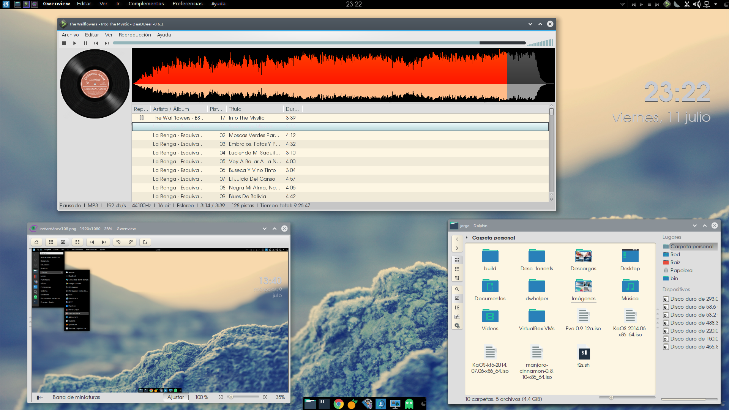The height and width of the screenshot is (410, 729).
Task: Open the green ghost dock app
Action: pyautogui.click(x=409, y=404)
